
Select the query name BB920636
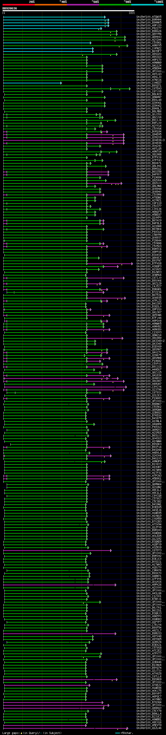coord(10,9)
